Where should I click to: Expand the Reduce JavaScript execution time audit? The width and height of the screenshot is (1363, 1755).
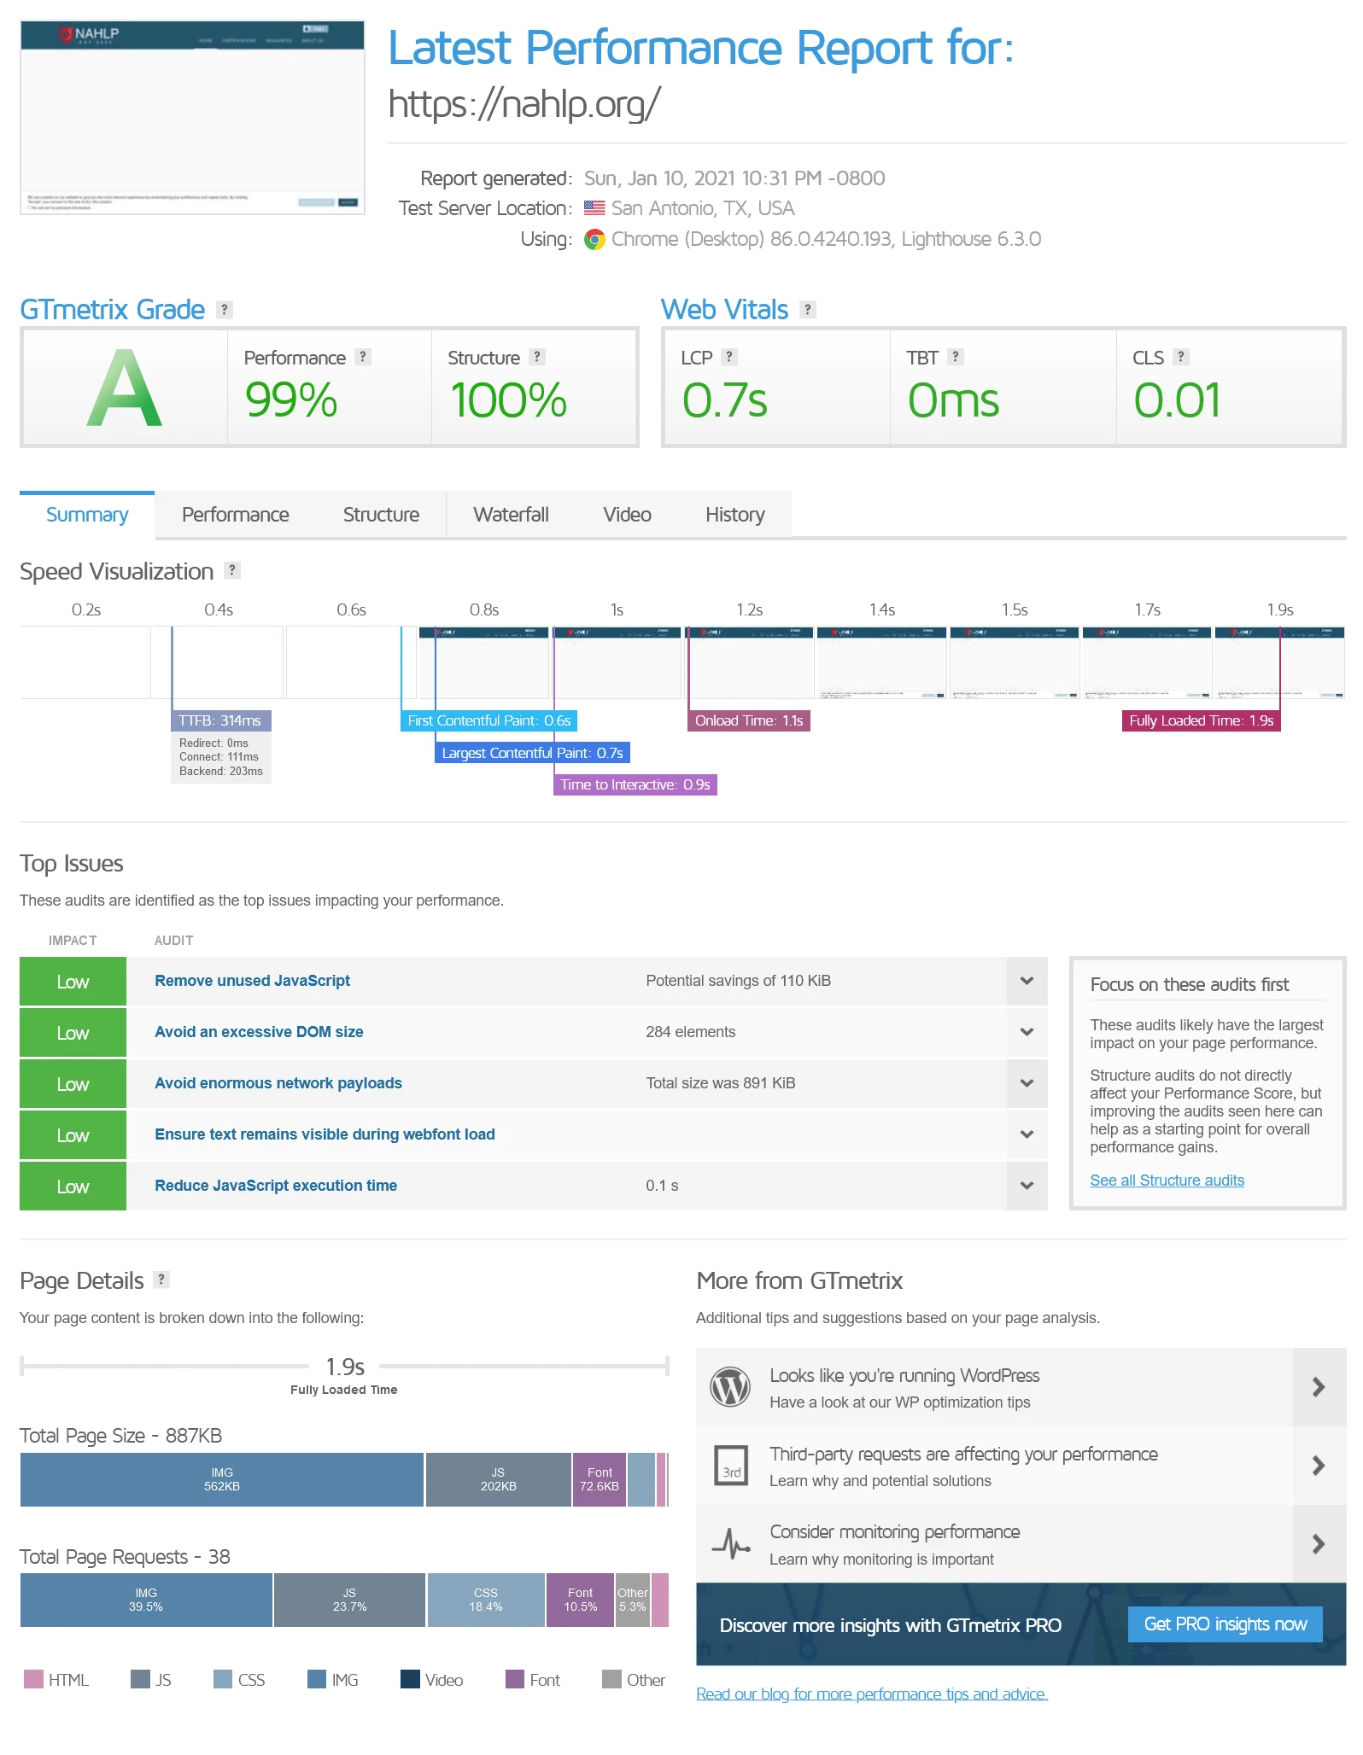point(1027,1186)
